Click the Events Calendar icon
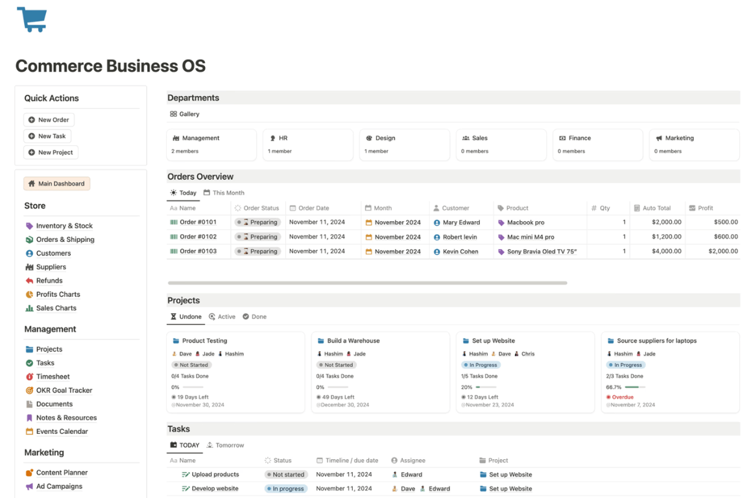 29,431
